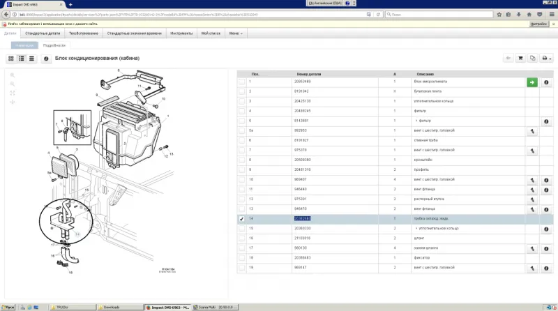Viewport: 558px width, 311px height.
Task: Switch to grid thumbnail view
Action: 12,59
